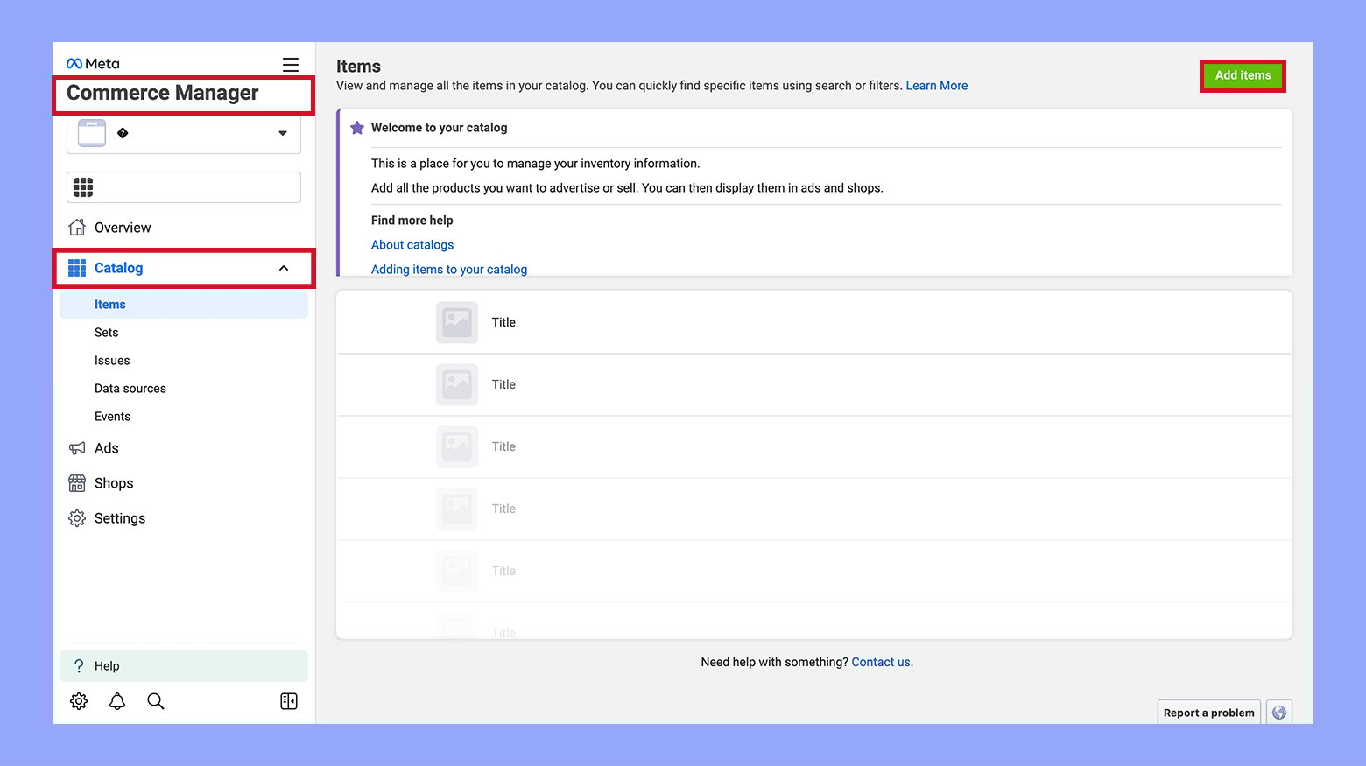The height and width of the screenshot is (766, 1366).
Task: Follow the Contact us link
Action: [881, 662]
